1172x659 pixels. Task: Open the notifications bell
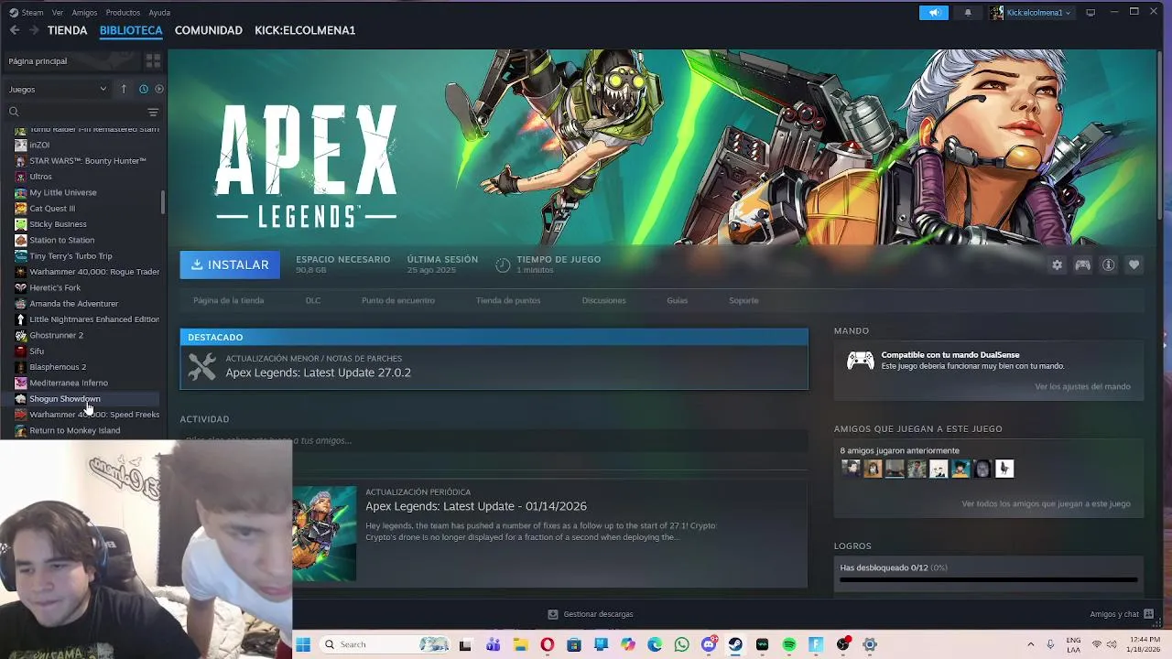pyautogui.click(x=968, y=13)
